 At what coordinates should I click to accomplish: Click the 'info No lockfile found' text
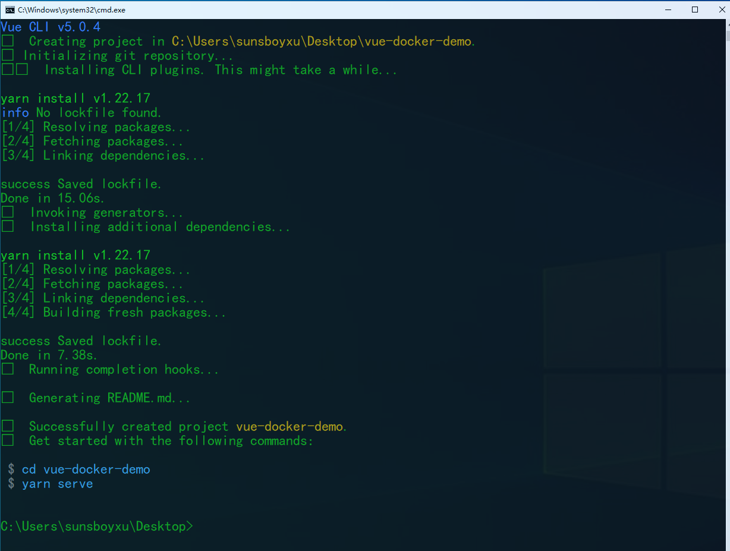(x=81, y=112)
